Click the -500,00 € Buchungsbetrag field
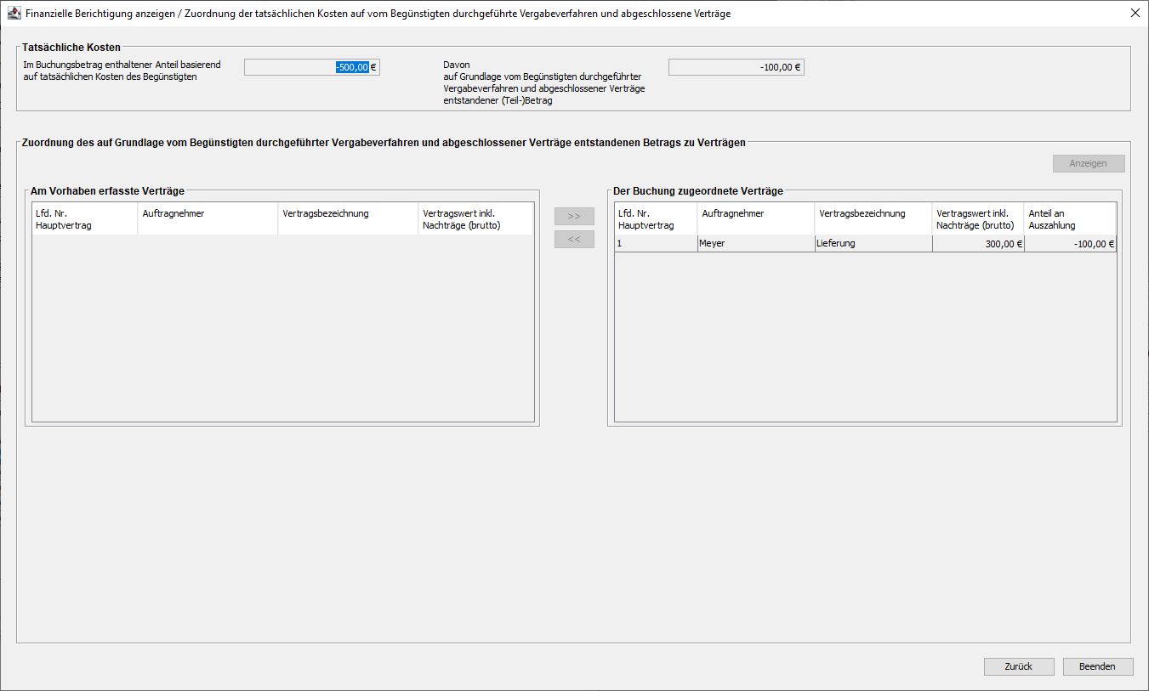 [311, 68]
